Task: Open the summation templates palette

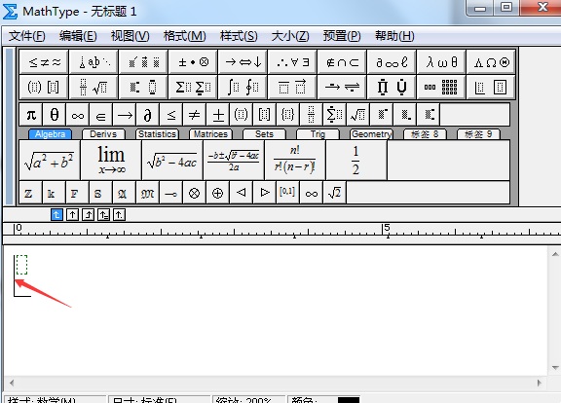Action: [x=193, y=87]
